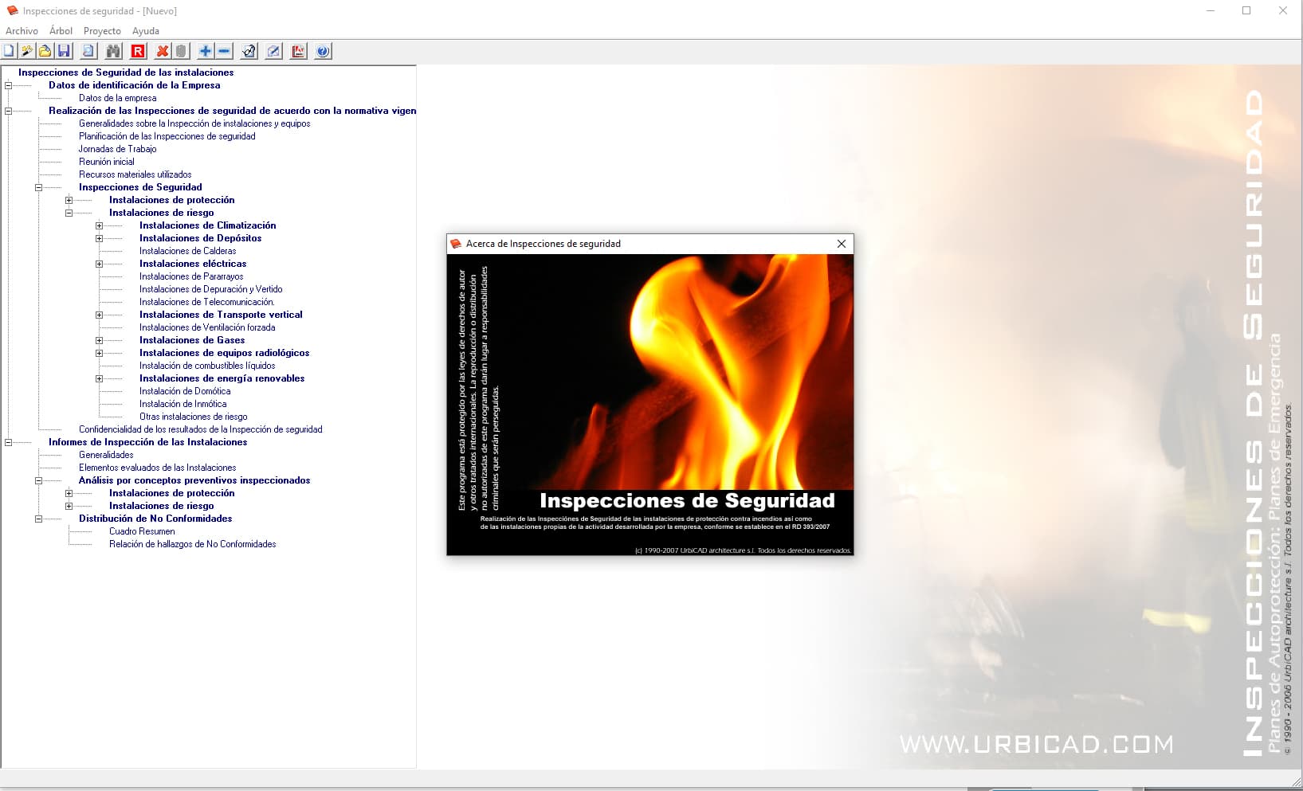1303x791 pixels.
Task: Click the PDF export toolbar icon
Action: coord(298,51)
